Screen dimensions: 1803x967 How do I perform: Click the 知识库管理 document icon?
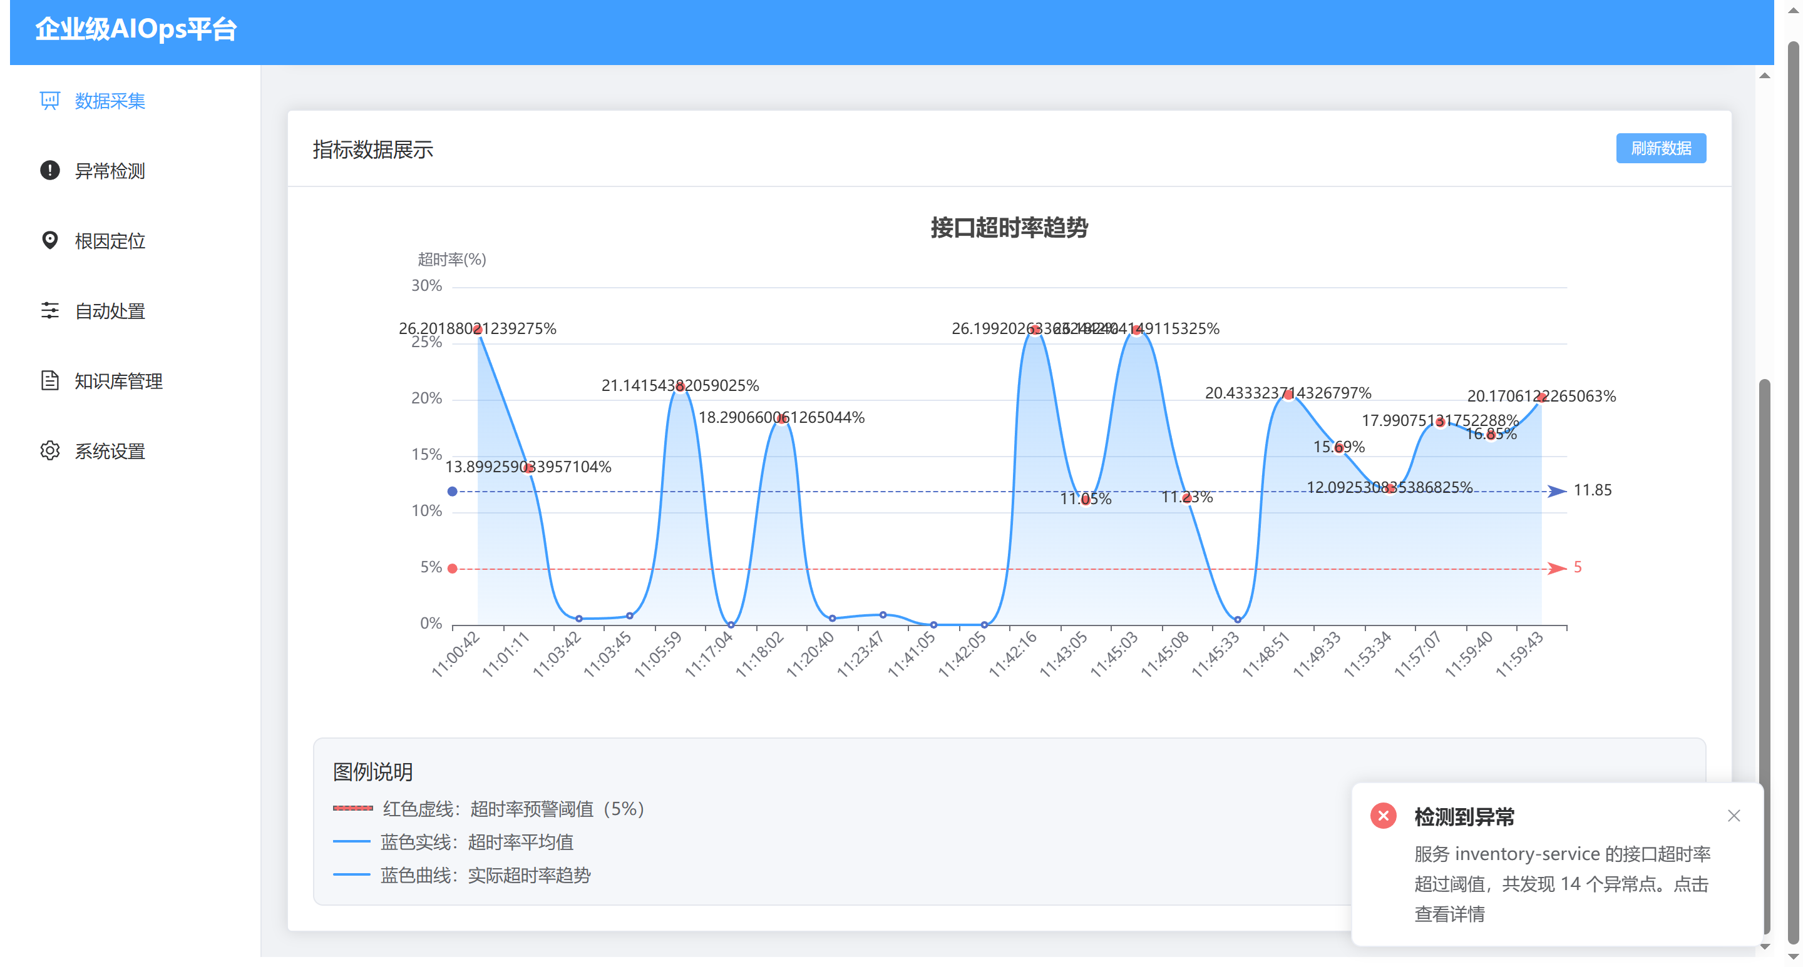[49, 380]
